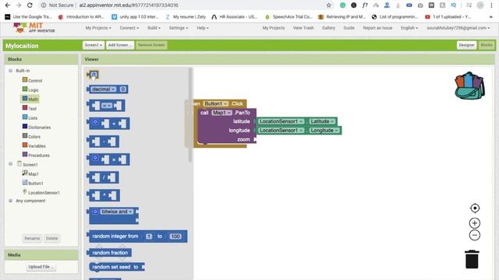Click the My Projects link
Image resolution: width=499 pixels, height=280 pixels.
(274, 28)
